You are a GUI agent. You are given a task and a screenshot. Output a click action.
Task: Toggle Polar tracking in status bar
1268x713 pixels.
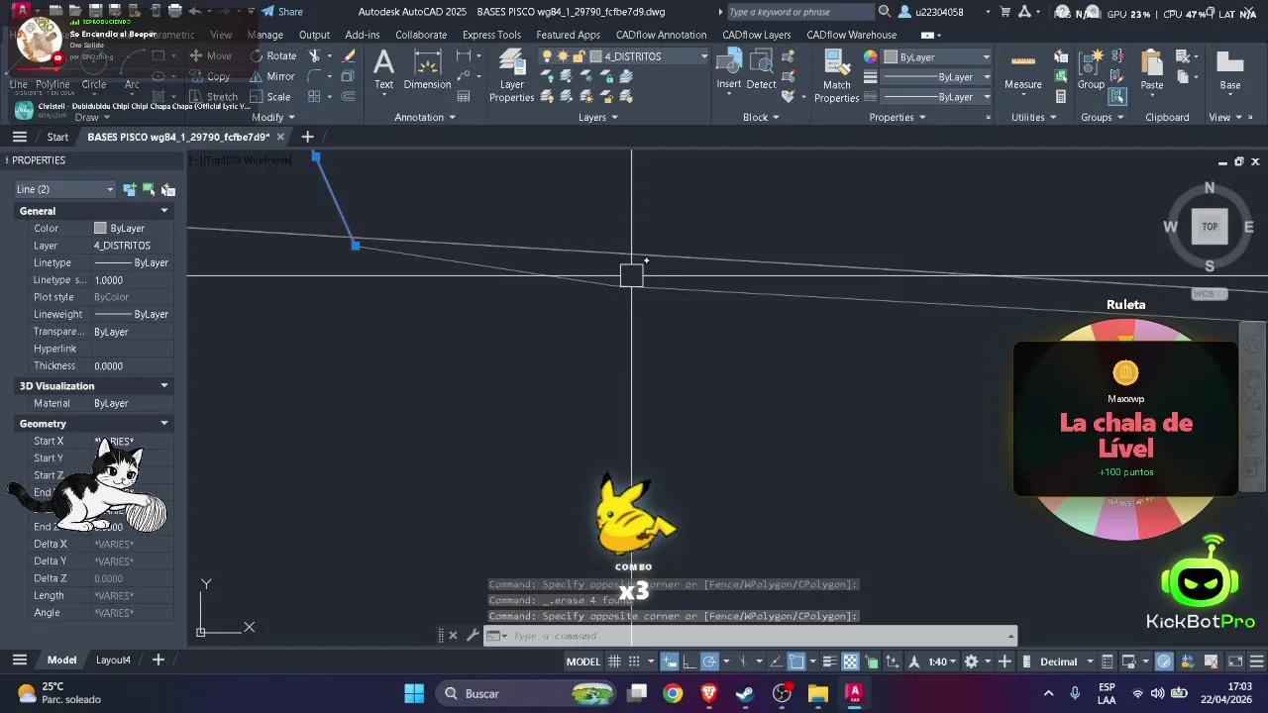click(710, 662)
